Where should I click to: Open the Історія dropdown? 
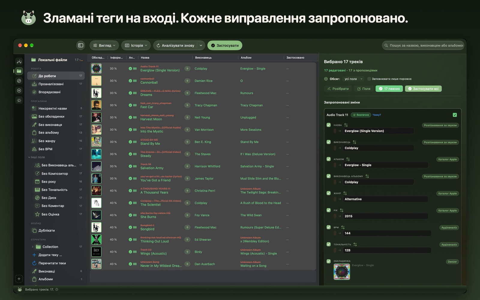tap(136, 45)
